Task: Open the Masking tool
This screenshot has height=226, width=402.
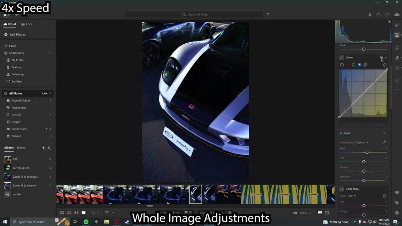Action: pos(397,68)
